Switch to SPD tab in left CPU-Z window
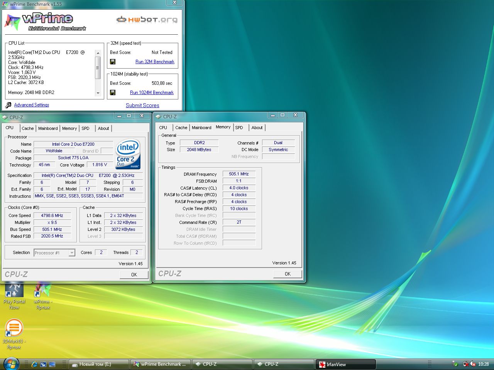Screen dimensions: 494x370 point(85,128)
